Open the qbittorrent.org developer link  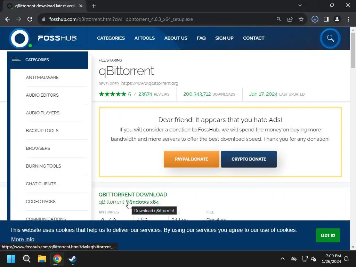149,83
